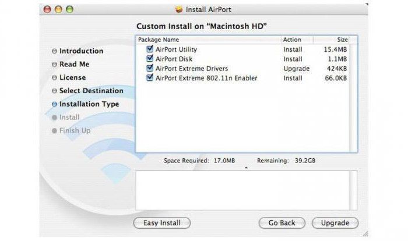Select the Package Name column header
408x241 pixels.
click(x=209, y=40)
